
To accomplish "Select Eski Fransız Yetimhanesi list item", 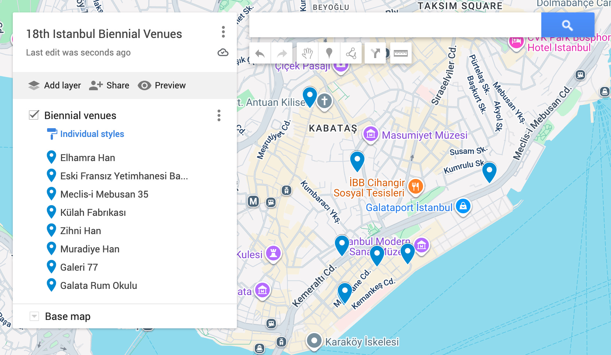I will [x=125, y=176].
